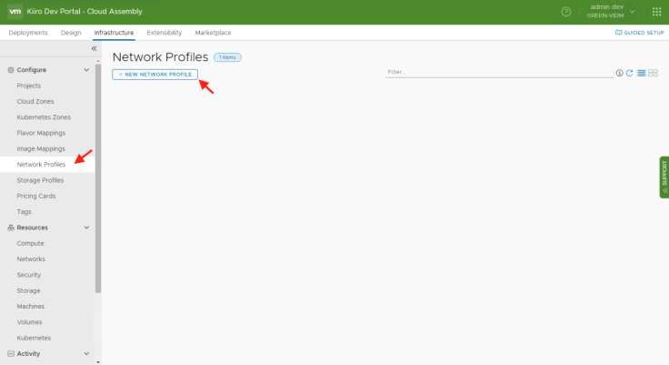669x365 pixels.
Task: Click the Resources section label
Action: [x=32, y=228]
